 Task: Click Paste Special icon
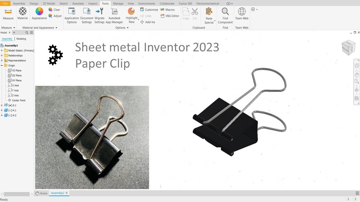pos(209,12)
